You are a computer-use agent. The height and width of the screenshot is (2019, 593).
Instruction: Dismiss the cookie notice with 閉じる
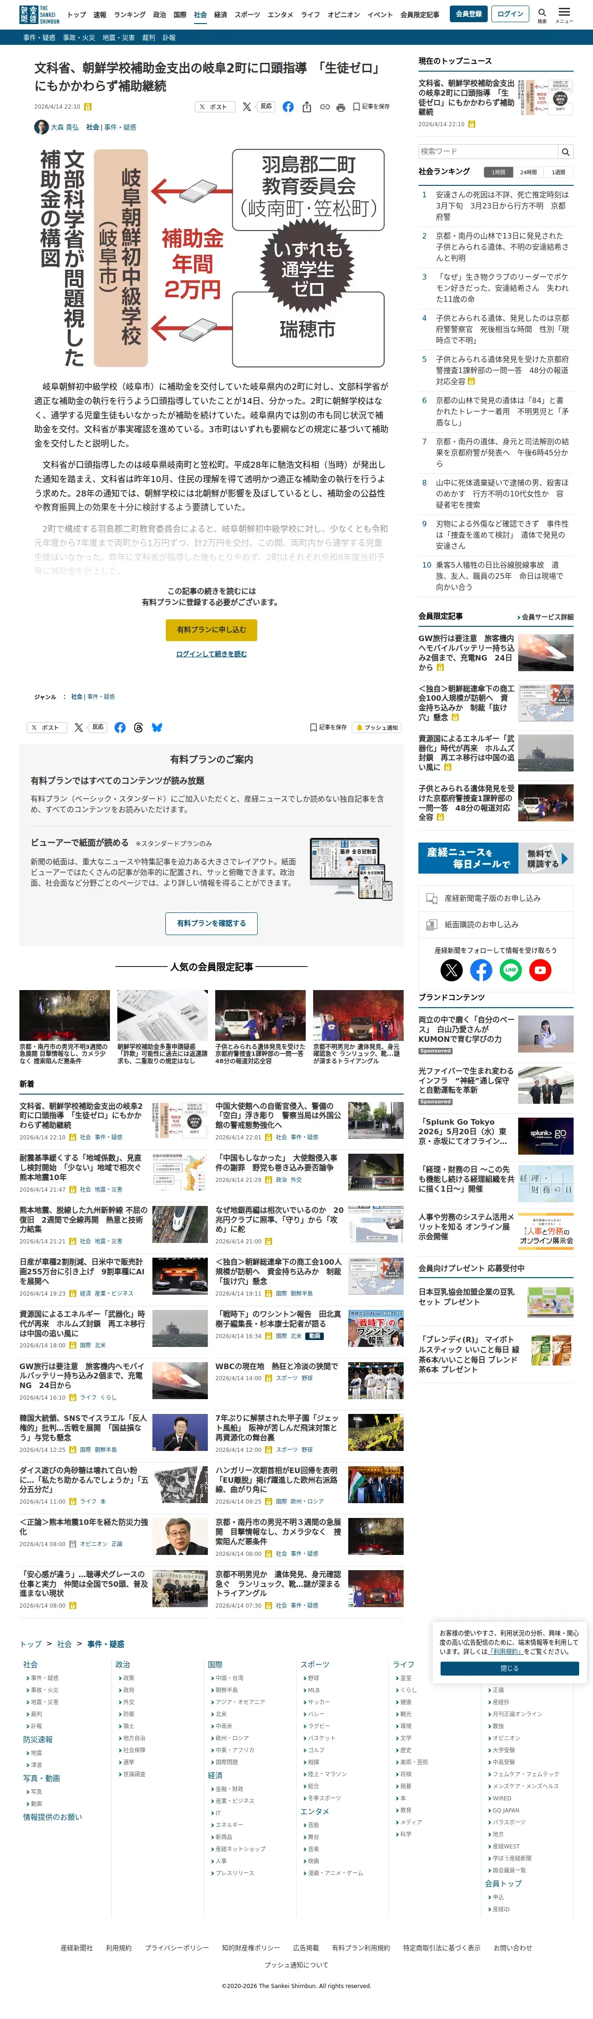[509, 1669]
